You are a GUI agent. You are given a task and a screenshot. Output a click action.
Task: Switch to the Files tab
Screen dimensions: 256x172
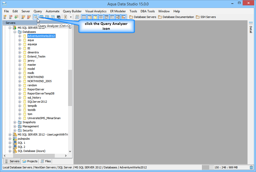click(x=46, y=161)
